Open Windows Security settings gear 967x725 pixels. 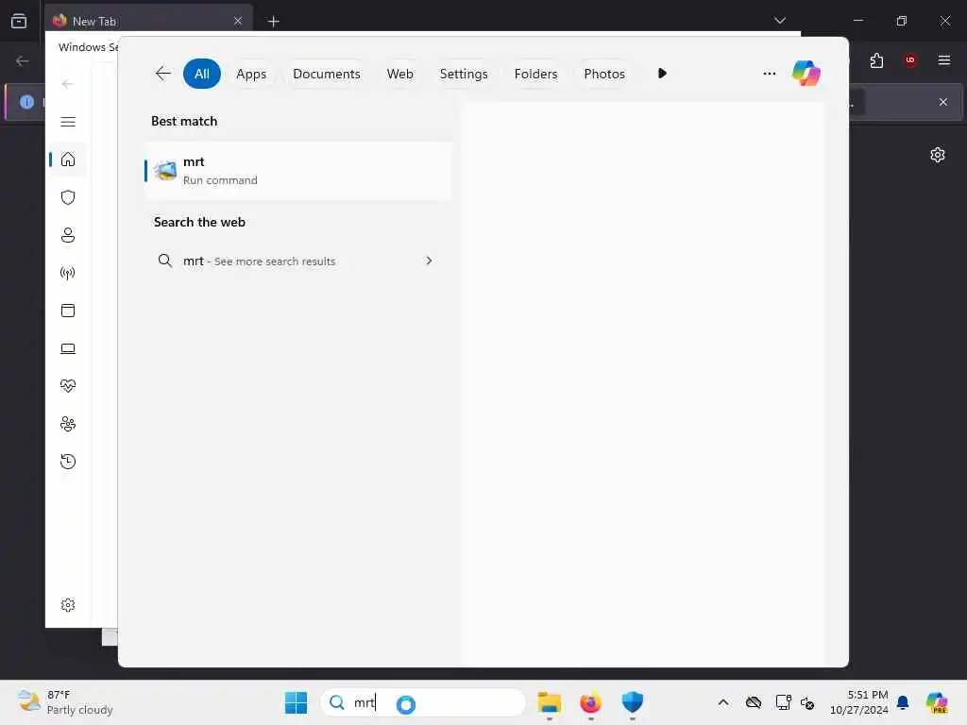(x=68, y=605)
